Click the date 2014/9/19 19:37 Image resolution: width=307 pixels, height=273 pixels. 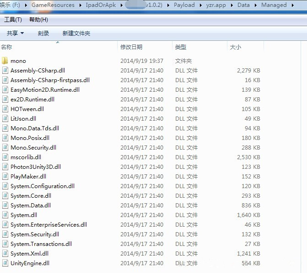(142, 61)
